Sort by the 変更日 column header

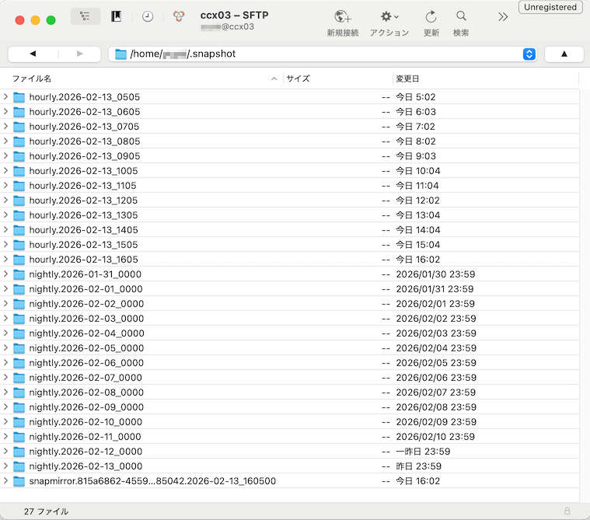(x=482, y=79)
